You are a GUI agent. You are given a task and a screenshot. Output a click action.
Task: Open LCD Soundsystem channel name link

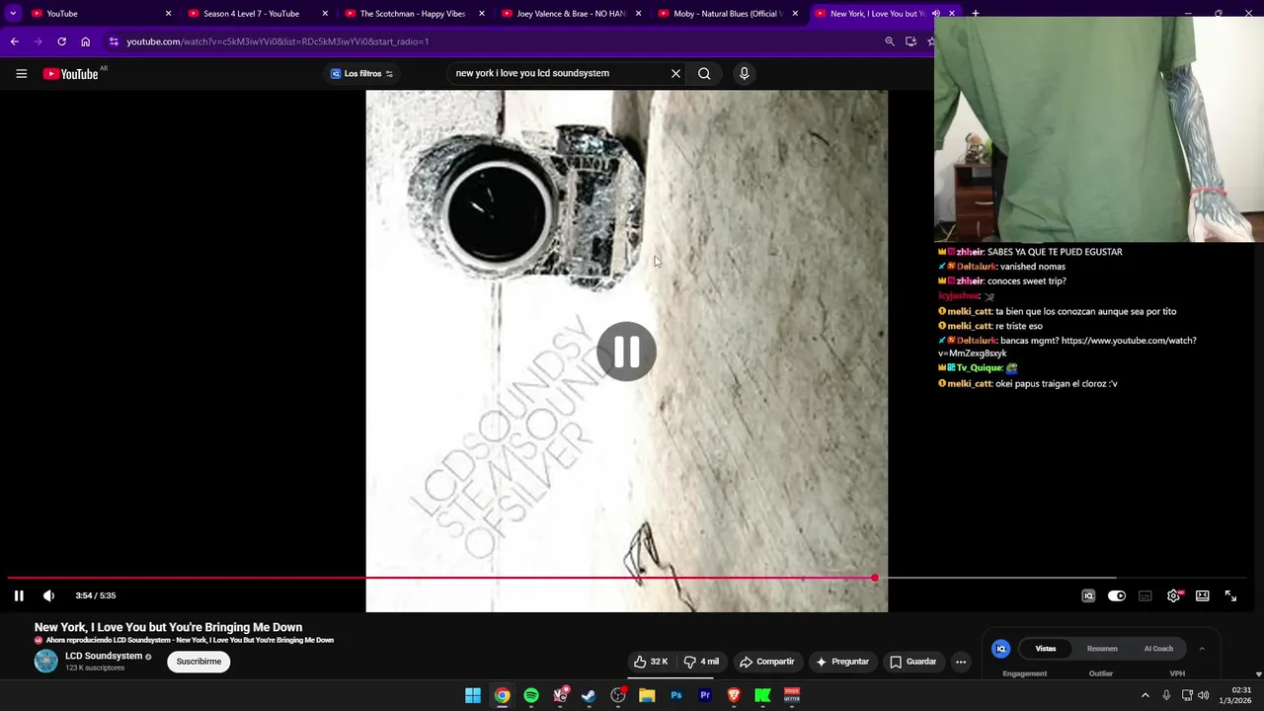[104, 656]
